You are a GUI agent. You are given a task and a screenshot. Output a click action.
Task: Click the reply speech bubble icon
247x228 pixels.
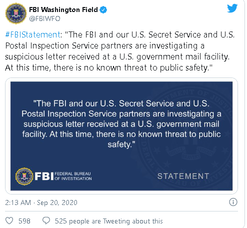(46, 220)
